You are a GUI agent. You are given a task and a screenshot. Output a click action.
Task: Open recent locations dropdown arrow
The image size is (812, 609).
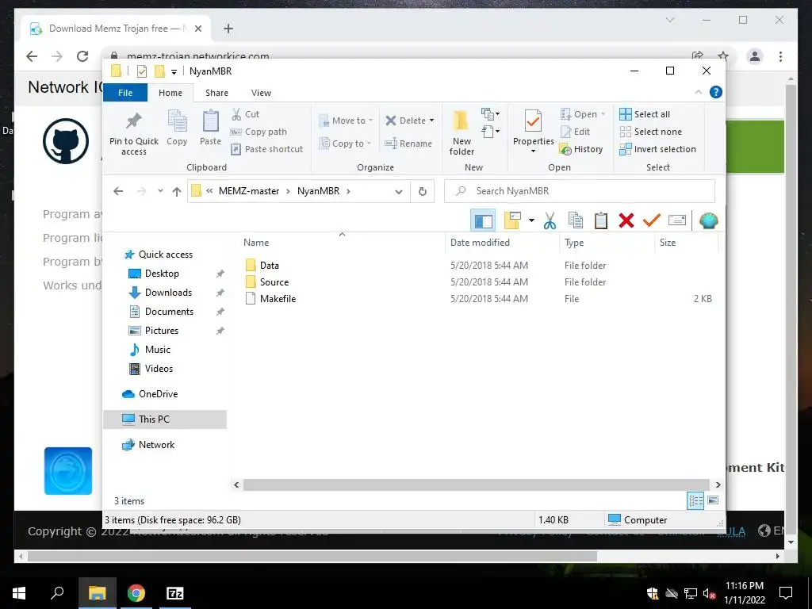coord(160,191)
